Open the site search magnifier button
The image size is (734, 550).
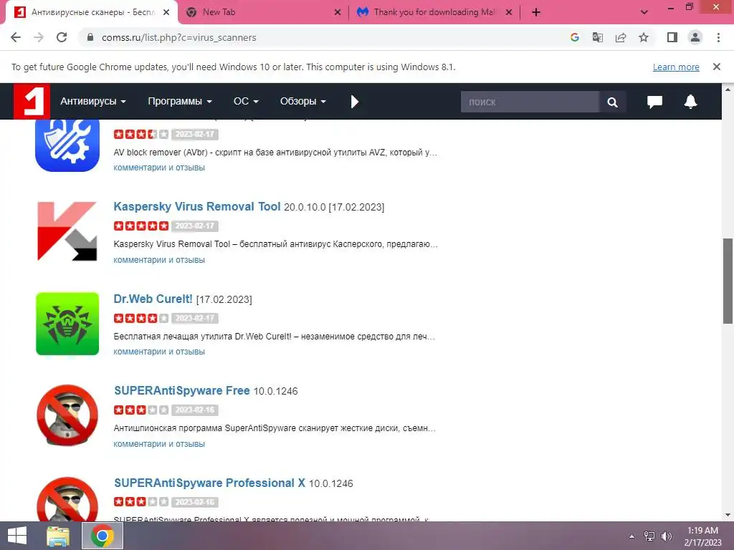click(x=612, y=102)
